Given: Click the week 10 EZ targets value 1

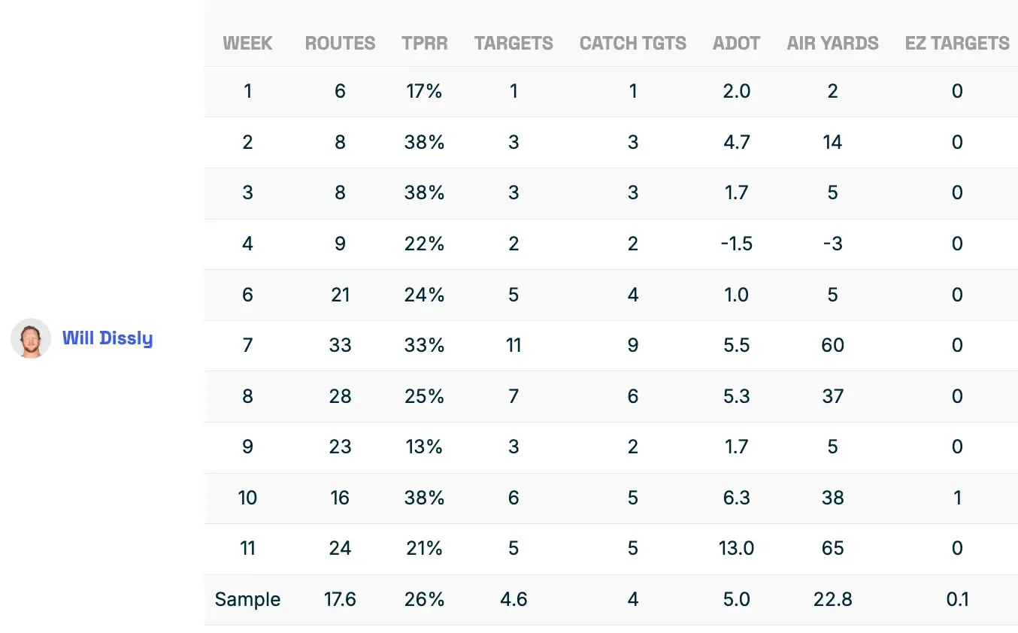Looking at the screenshot, I should pos(957,498).
